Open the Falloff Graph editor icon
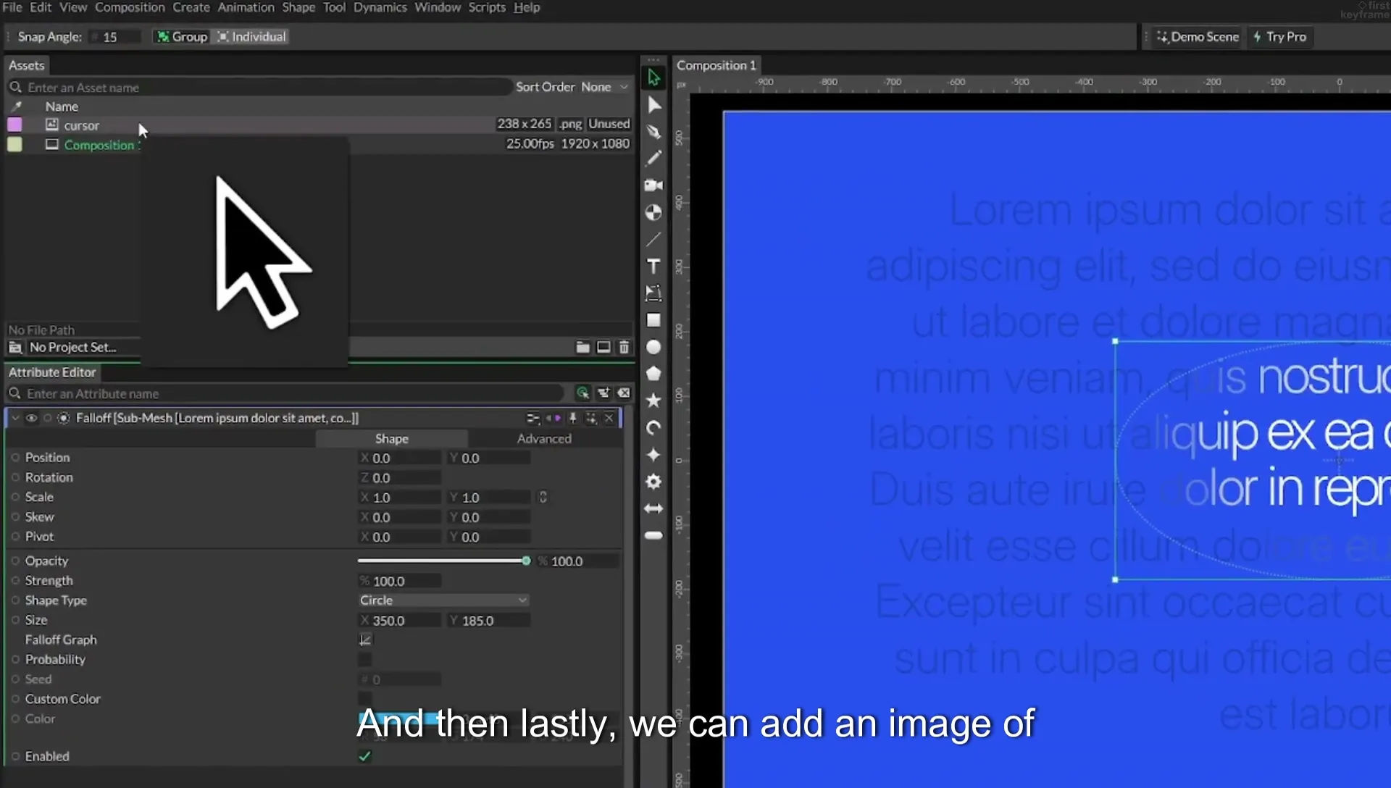 tap(365, 640)
